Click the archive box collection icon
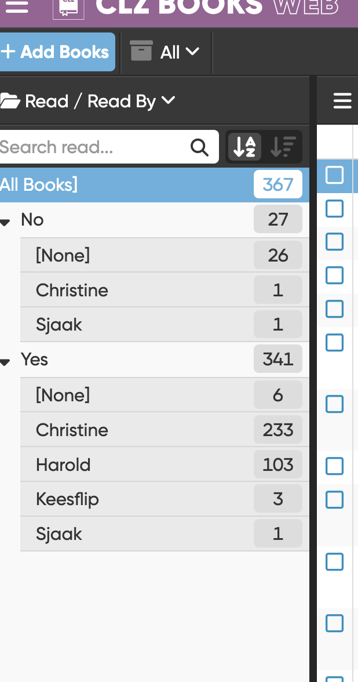The image size is (358, 682). [x=141, y=52]
